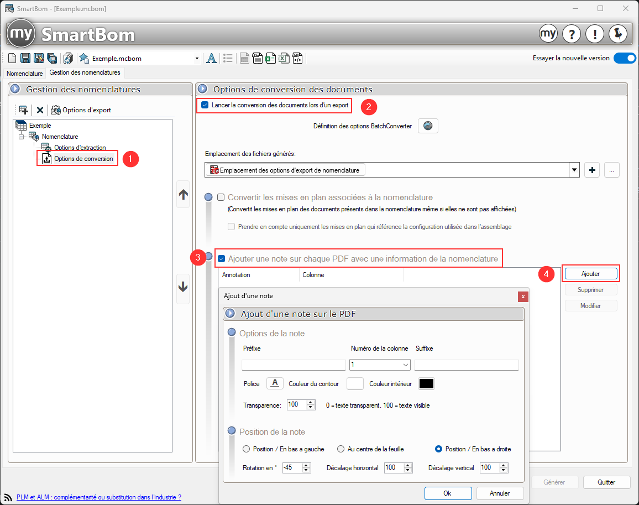Open the generated files location dropdown arrow
Image resolution: width=639 pixels, height=505 pixels.
[574, 170]
